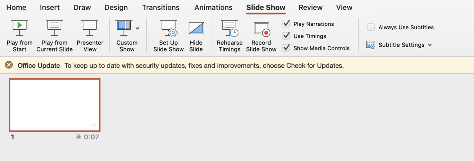Uncheck the Play Narrations checkbox

[x=286, y=24]
